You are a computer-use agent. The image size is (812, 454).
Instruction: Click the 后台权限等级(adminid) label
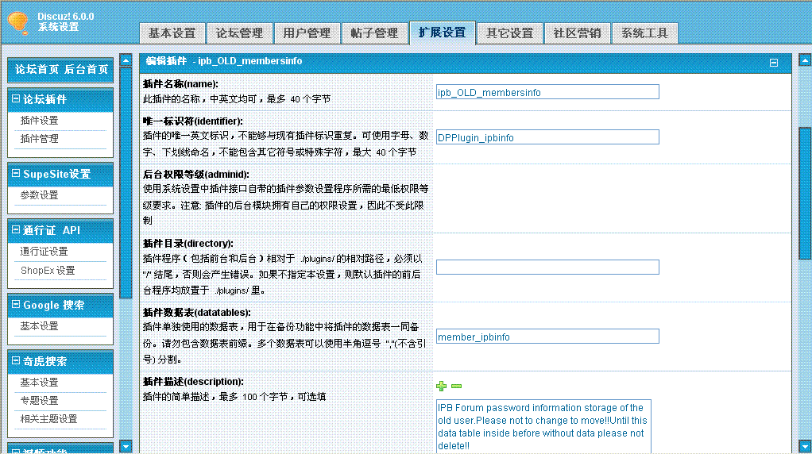[x=195, y=175]
